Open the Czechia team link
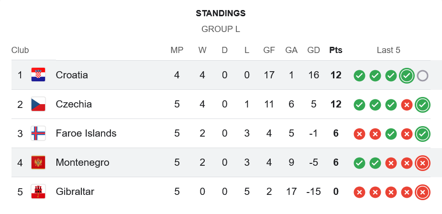The height and width of the screenshot is (214, 442). 74,104
